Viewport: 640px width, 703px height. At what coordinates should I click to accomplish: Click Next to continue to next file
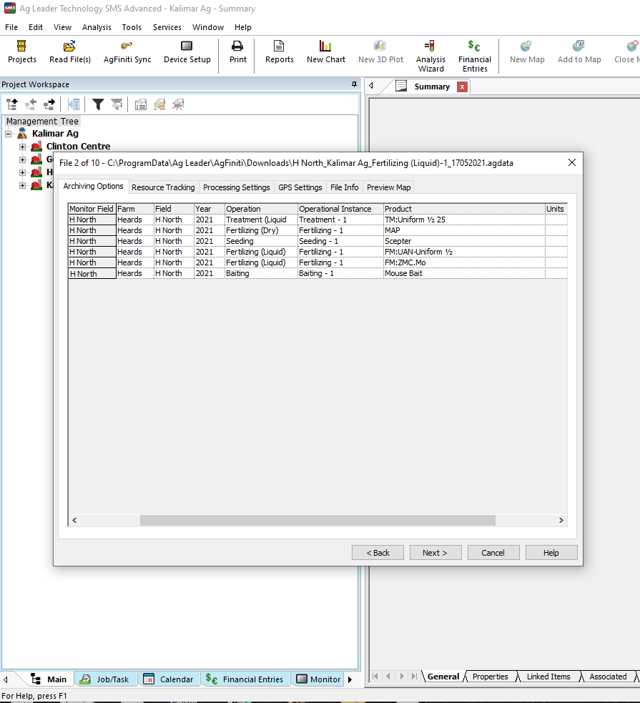(435, 553)
